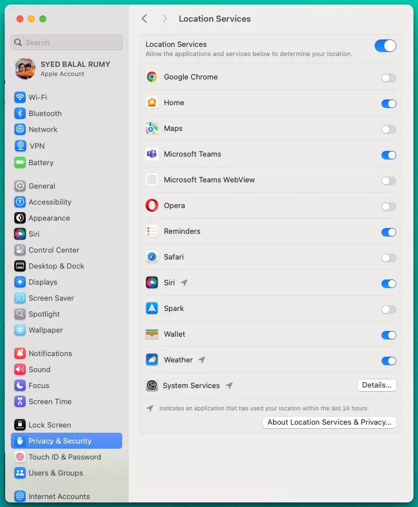Click the Wi-Fi icon in sidebar
This screenshot has width=418, height=507.
coord(20,98)
